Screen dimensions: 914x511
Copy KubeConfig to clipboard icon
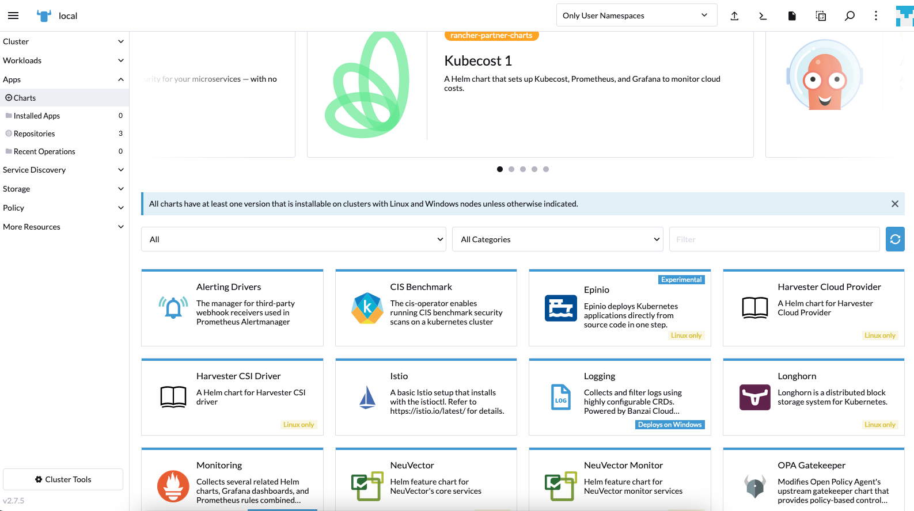click(x=821, y=16)
